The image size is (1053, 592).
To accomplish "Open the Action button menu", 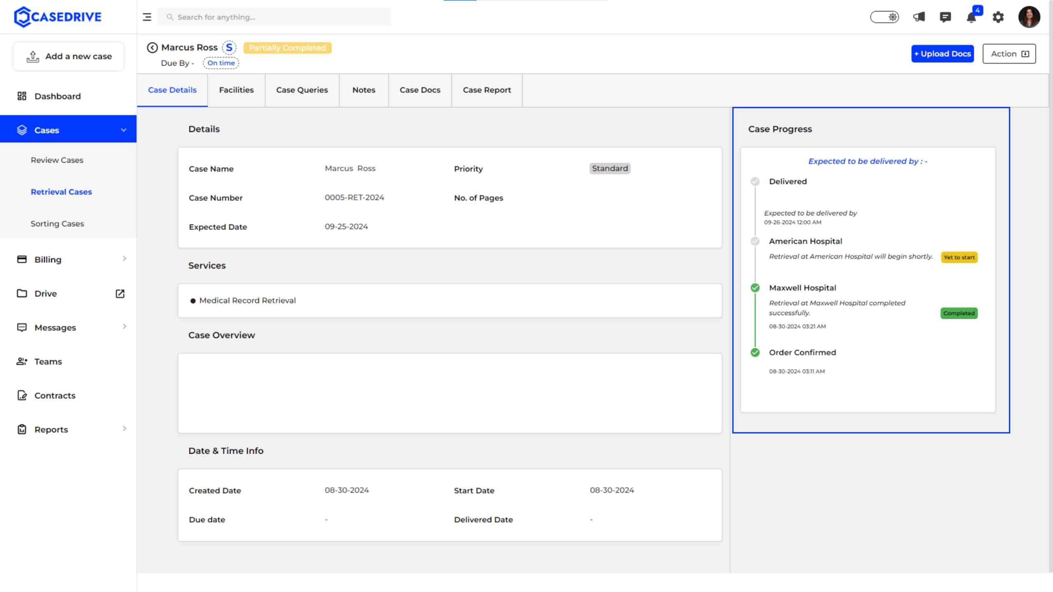I will pyautogui.click(x=1009, y=54).
